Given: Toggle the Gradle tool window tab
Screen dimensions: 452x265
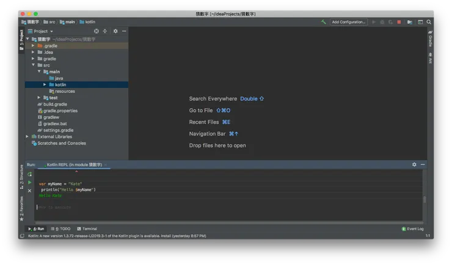Looking at the screenshot, I should [x=430, y=38].
